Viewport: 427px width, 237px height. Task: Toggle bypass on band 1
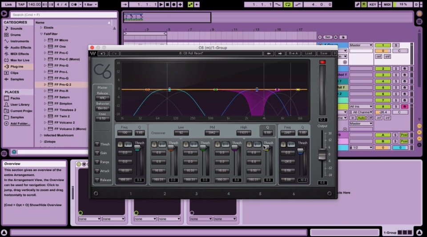pyautogui.click(x=128, y=144)
